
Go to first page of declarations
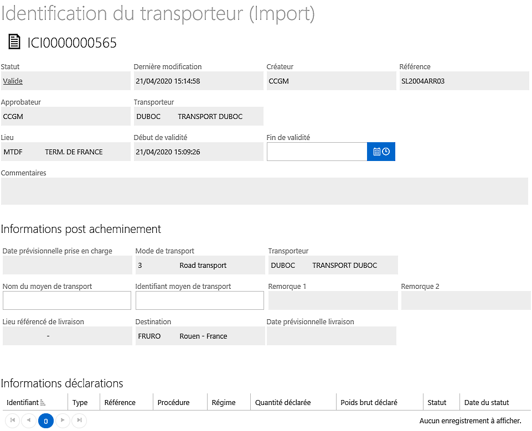point(13,420)
